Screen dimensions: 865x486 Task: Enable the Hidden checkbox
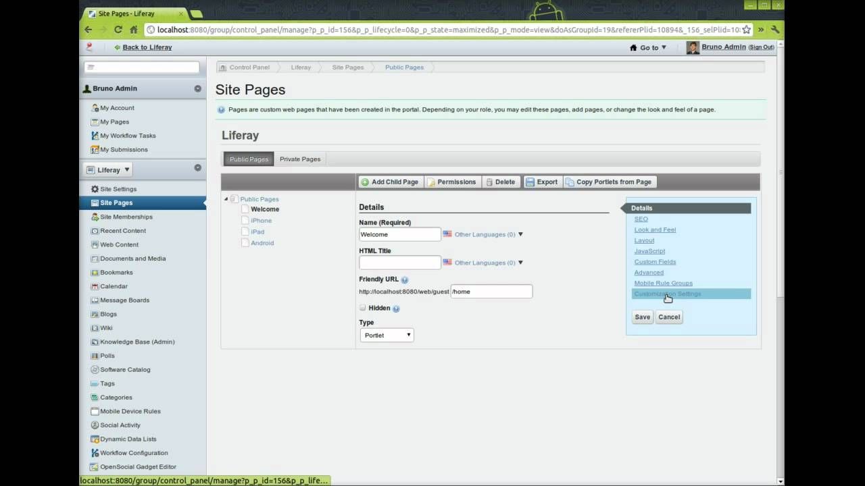click(x=363, y=307)
